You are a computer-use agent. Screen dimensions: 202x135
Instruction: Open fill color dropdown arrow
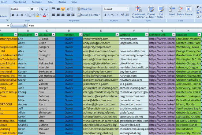click(41, 15)
